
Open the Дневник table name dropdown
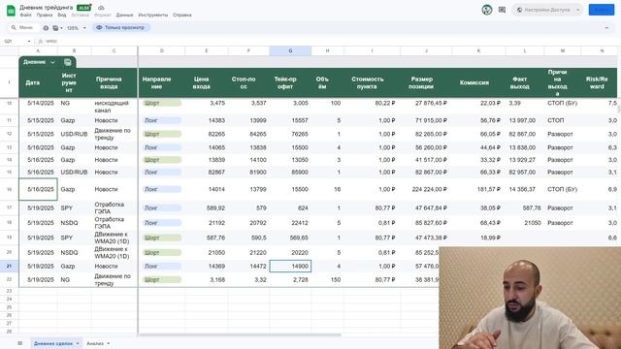[52, 62]
